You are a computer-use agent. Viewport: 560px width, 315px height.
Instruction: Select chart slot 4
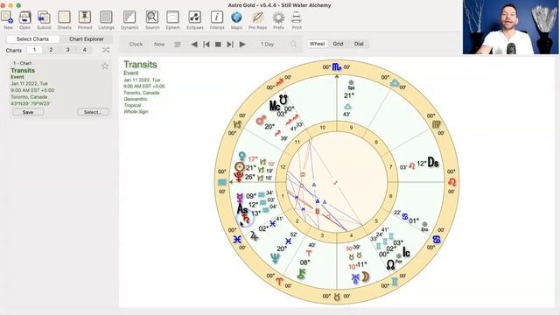pos(85,50)
